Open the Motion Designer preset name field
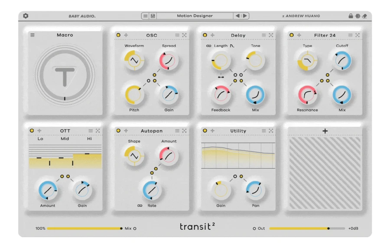The width and height of the screenshot is (390, 248). [x=195, y=16]
